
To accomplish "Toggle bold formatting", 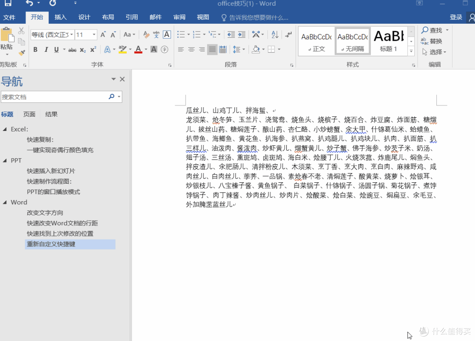I will [35, 50].
